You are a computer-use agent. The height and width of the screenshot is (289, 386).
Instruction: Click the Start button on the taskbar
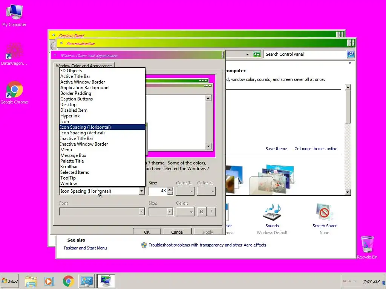pyautogui.click(x=9, y=281)
